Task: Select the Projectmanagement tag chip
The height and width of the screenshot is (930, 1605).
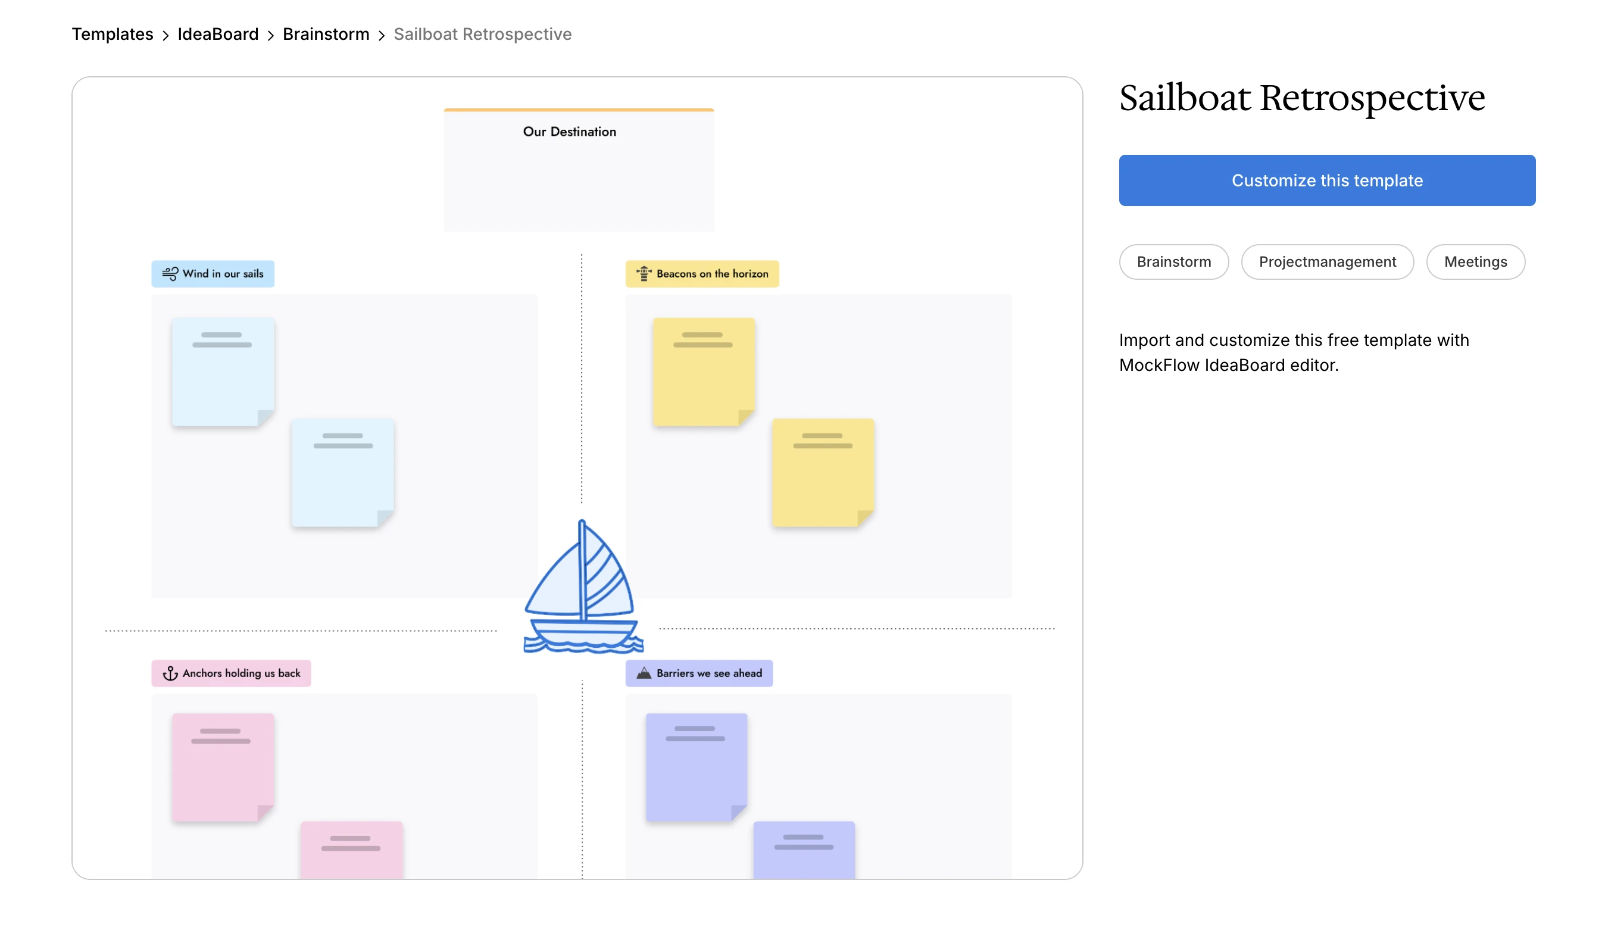Action: (1328, 262)
